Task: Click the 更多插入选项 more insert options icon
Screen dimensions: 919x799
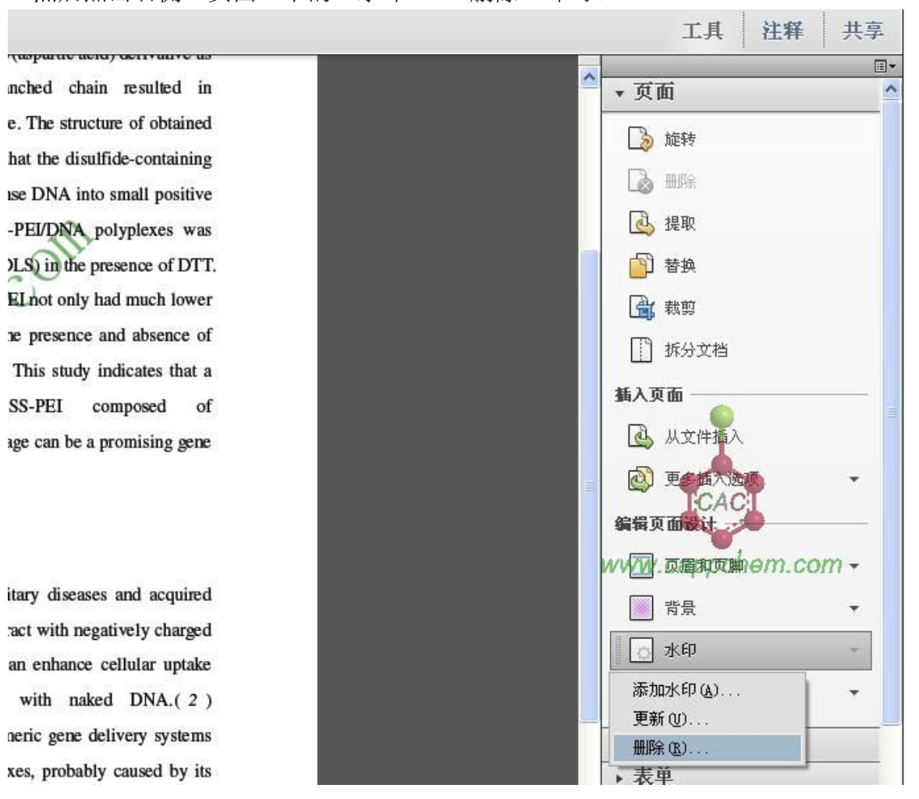Action: (640, 479)
